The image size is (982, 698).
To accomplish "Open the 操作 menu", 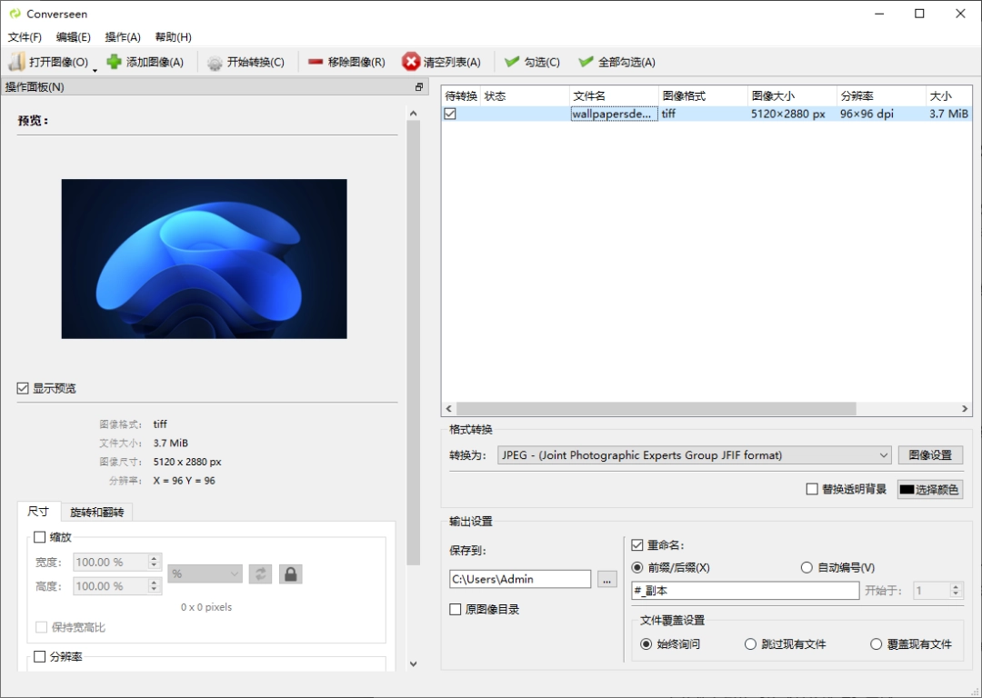I will 121,37.
